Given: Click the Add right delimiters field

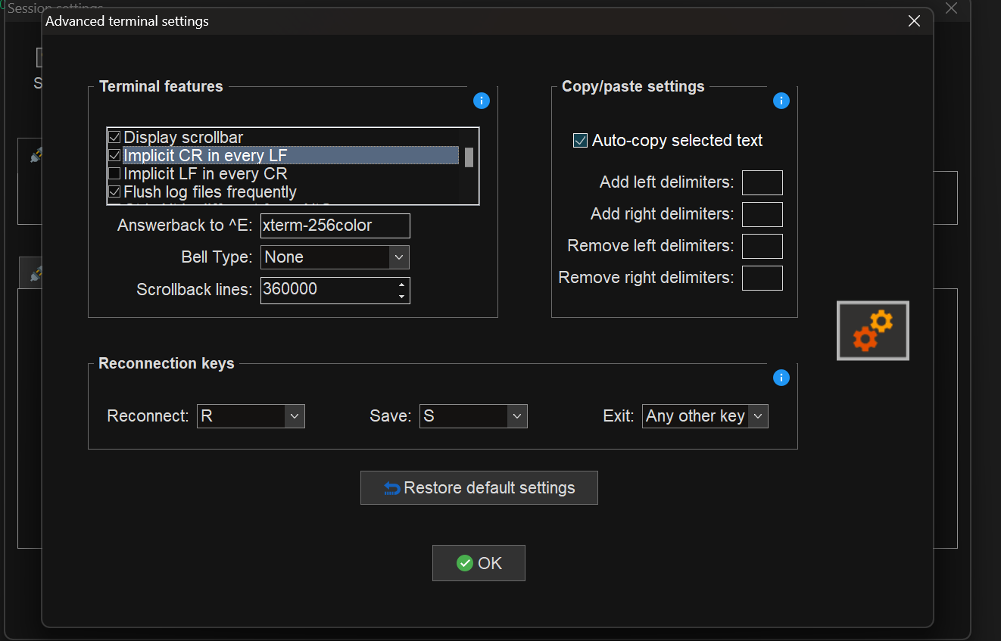Looking at the screenshot, I should click(x=762, y=215).
